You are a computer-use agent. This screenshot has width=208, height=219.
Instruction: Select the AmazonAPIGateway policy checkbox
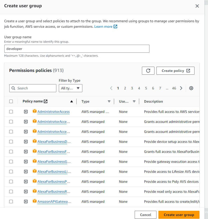(11, 202)
